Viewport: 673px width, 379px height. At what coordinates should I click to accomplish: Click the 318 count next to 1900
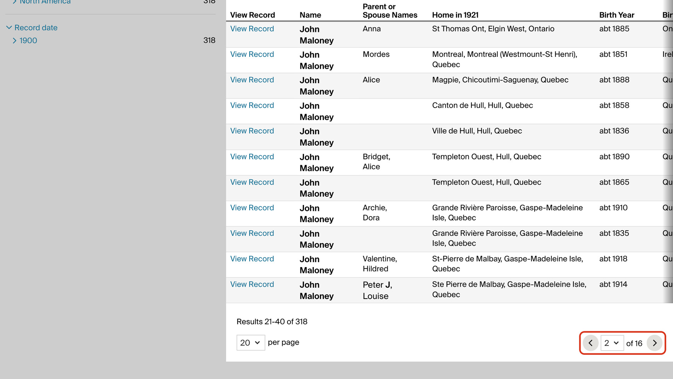[209, 40]
